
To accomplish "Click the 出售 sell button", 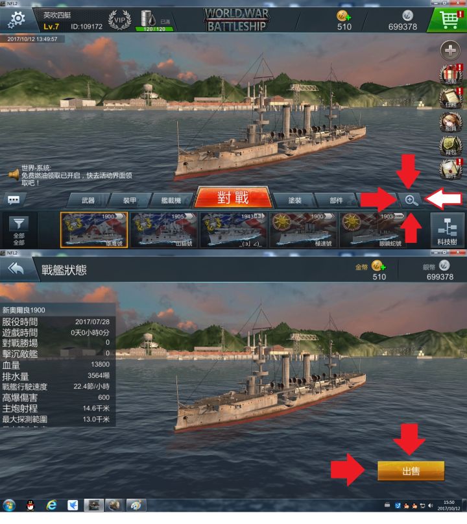I will pyautogui.click(x=411, y=471).
